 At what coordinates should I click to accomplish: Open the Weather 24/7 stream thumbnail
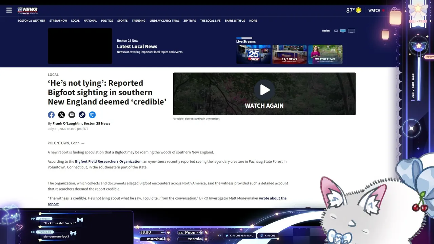[325, 54]
